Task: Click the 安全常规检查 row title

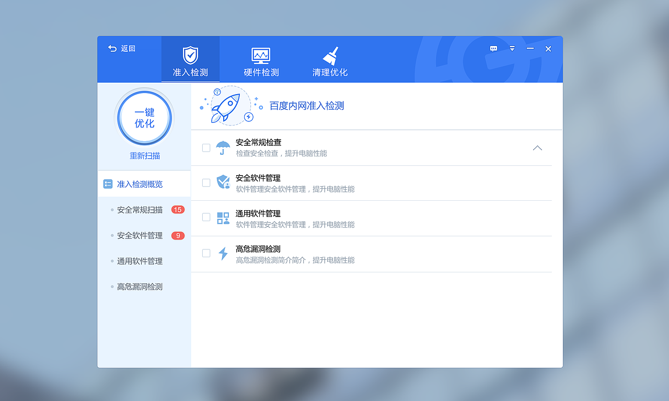Action: coord(259,142)
